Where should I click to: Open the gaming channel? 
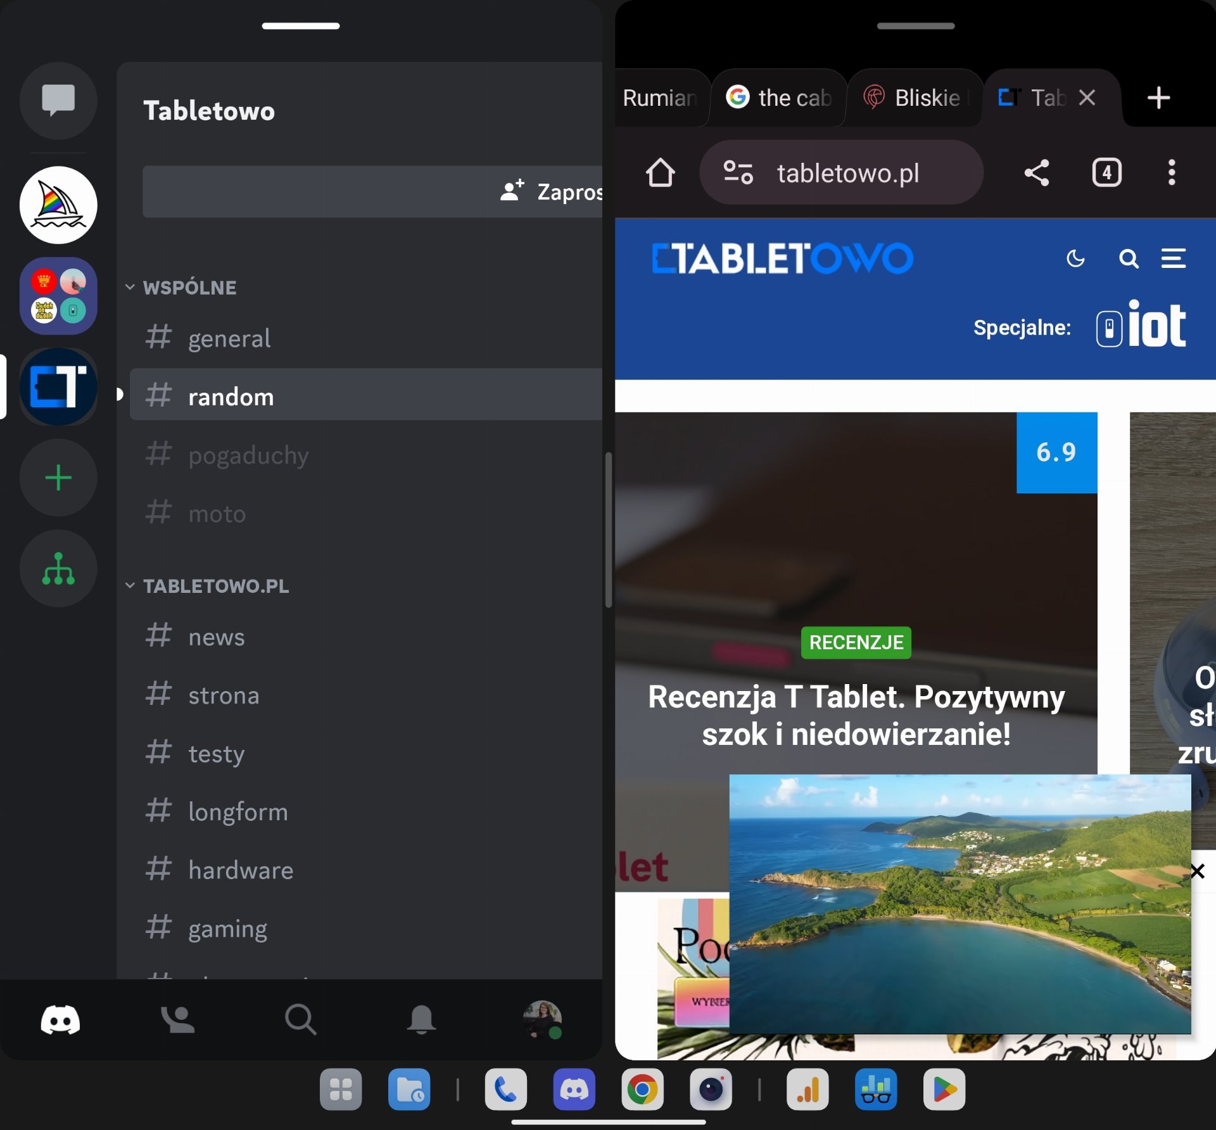tap(366, 928)
